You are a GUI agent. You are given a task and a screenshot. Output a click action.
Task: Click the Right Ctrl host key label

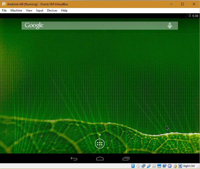tap(189, 166)
